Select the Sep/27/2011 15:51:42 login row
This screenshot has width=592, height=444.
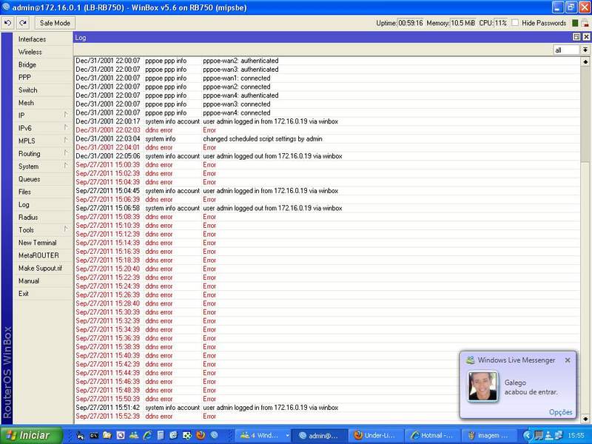(x=327, y=408)
